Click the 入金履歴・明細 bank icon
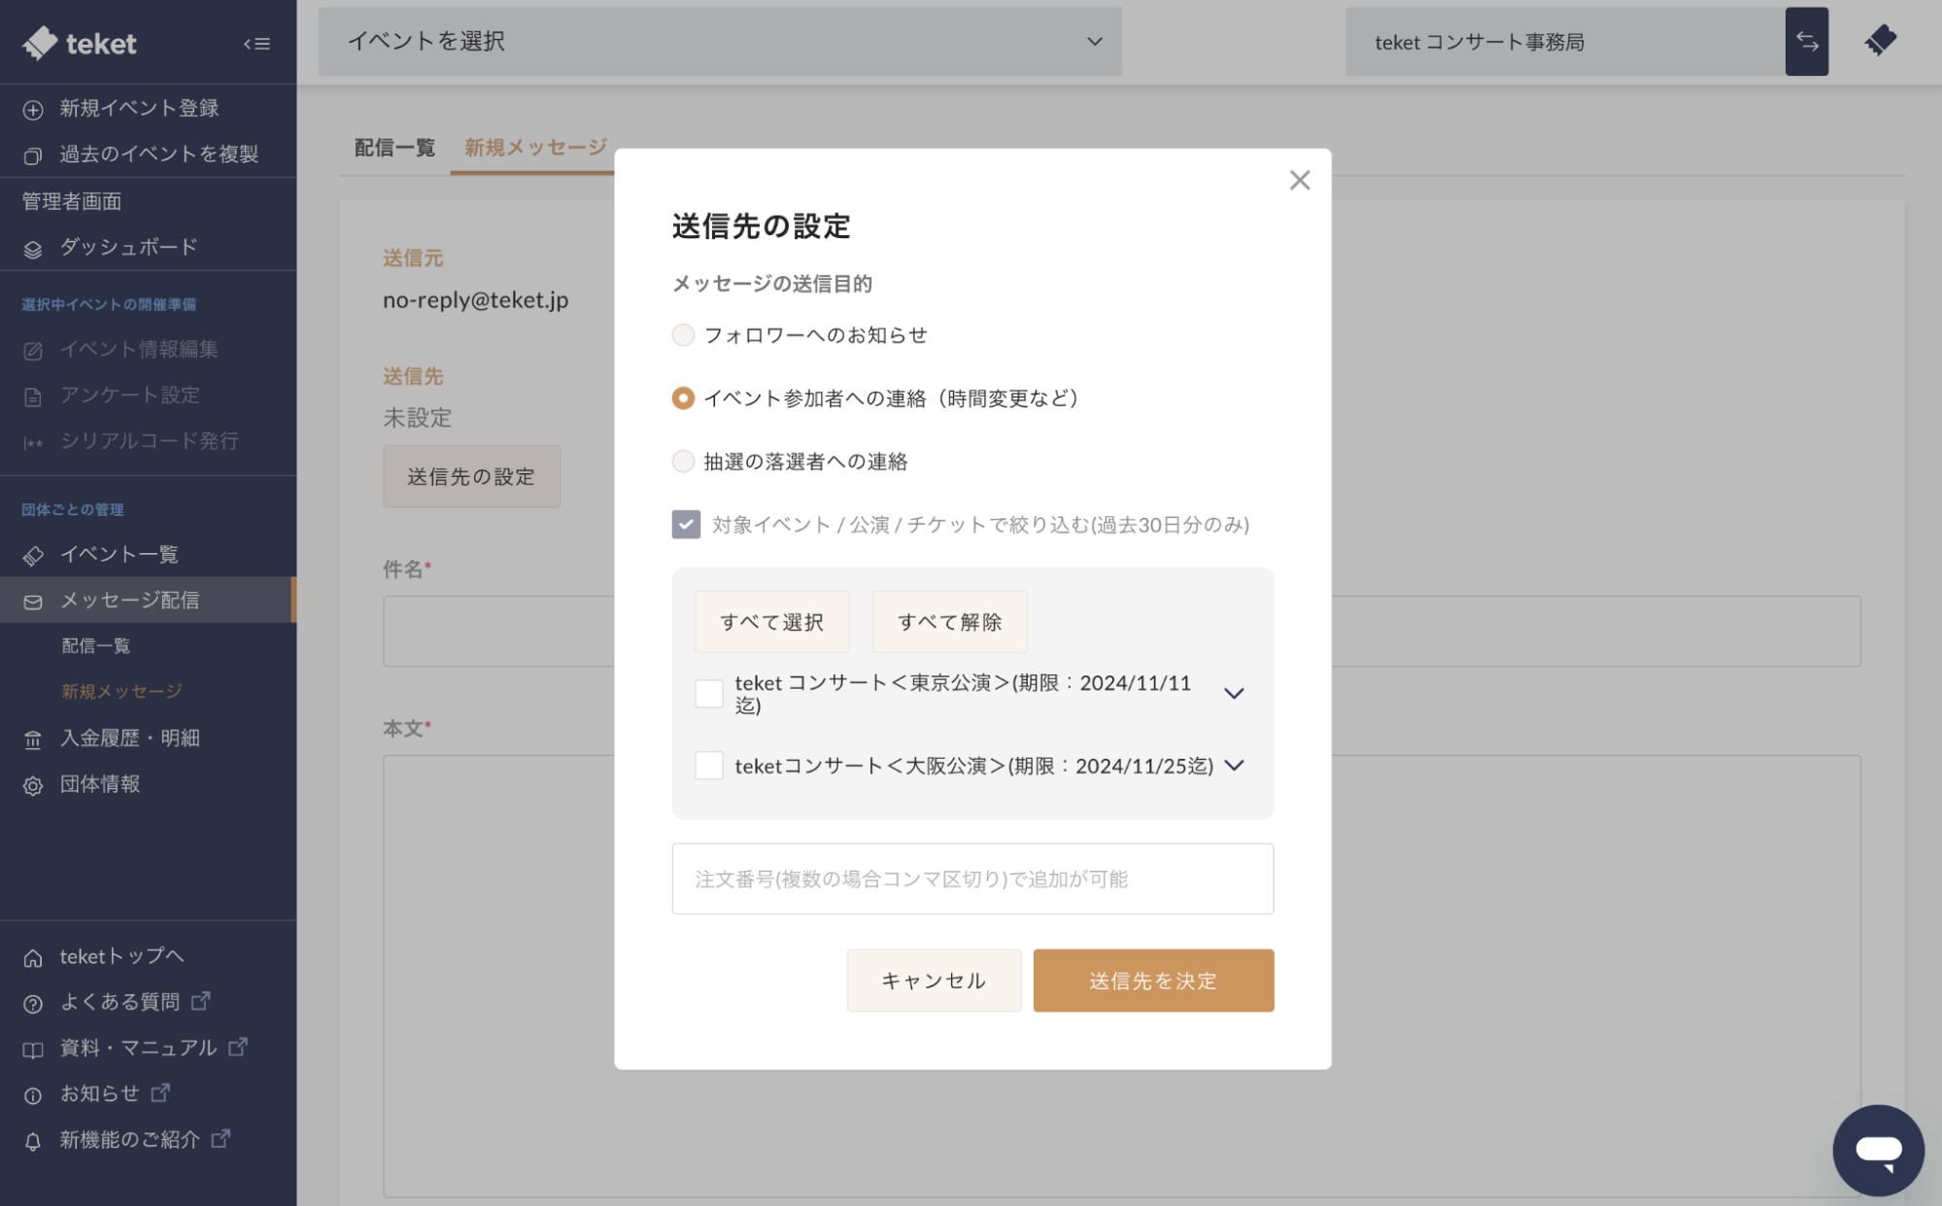This screenshot has height=1206, width=1942. pyautogui.click(x=33, y=740)
